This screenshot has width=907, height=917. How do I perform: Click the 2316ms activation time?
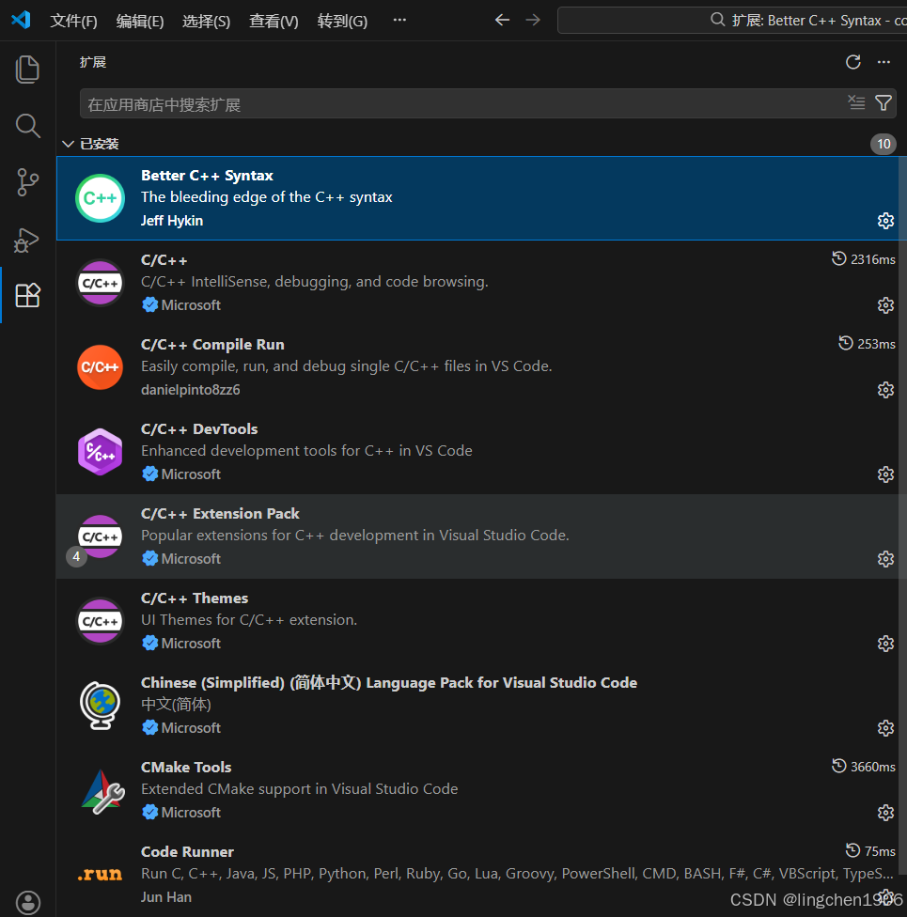coord(864,259)
